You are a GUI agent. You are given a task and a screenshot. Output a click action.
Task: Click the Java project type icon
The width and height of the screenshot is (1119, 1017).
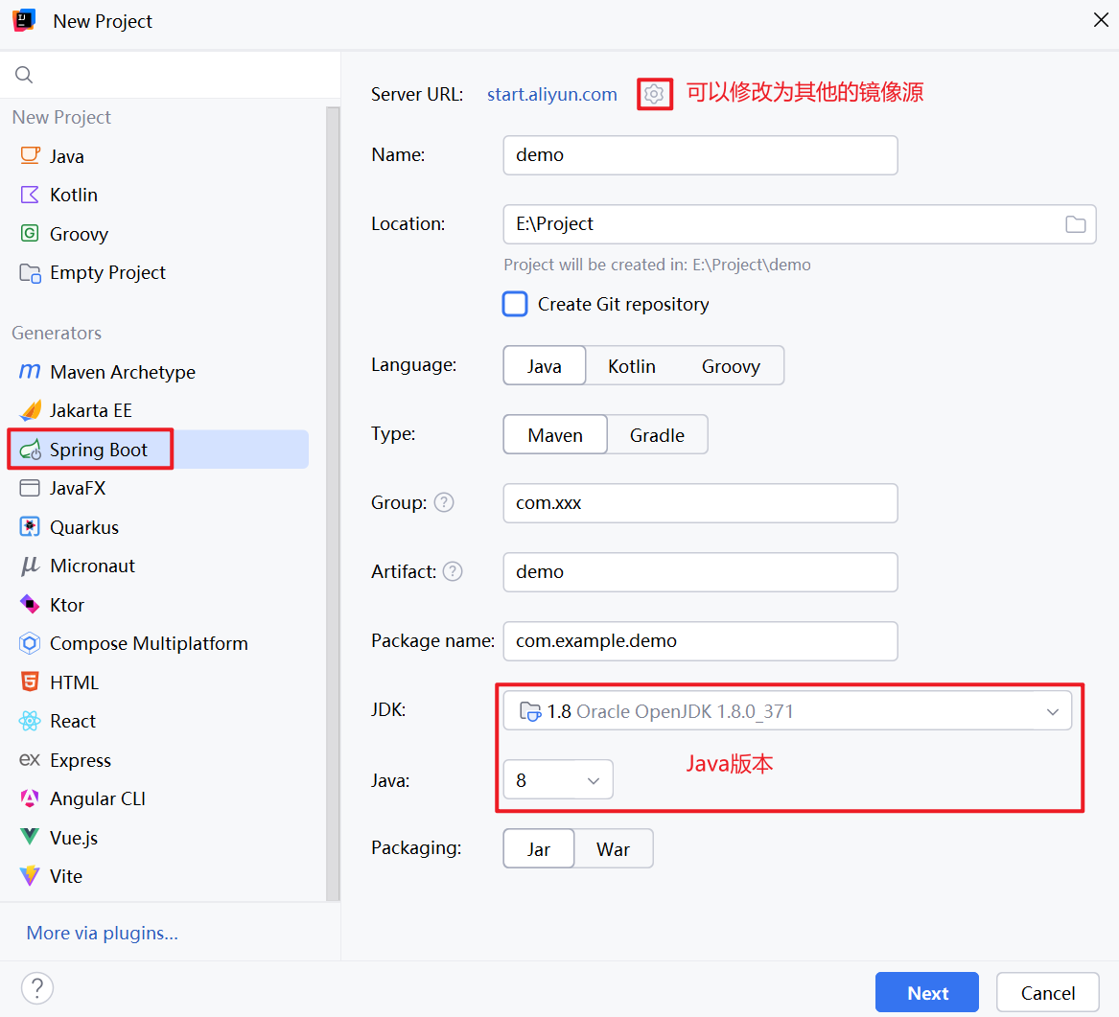coord(30,155)
